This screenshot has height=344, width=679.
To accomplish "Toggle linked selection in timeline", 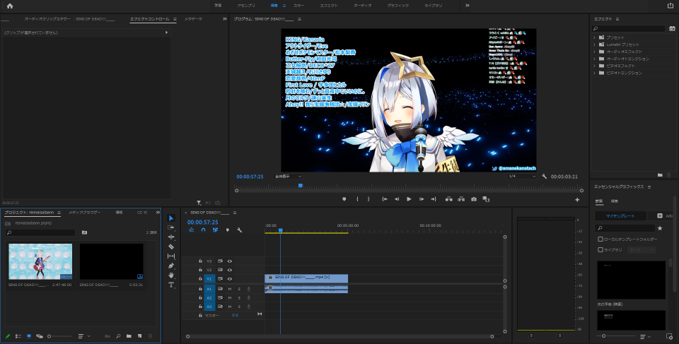I will tap(215, 230).
